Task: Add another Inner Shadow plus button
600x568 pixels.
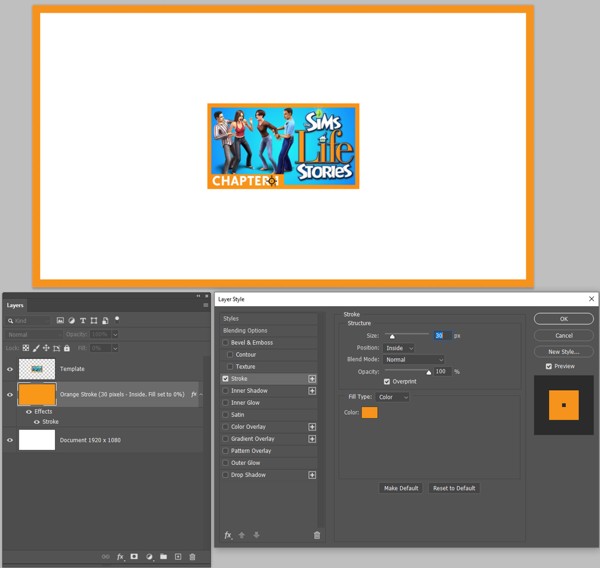Action: 312,391
